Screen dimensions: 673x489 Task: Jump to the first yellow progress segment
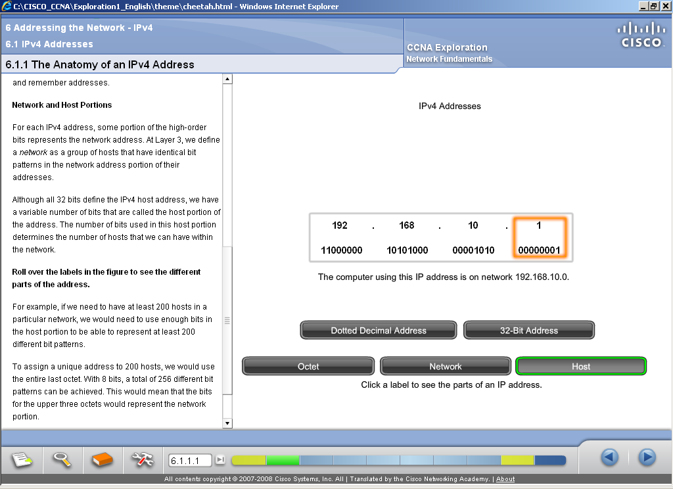click(248, 460)
